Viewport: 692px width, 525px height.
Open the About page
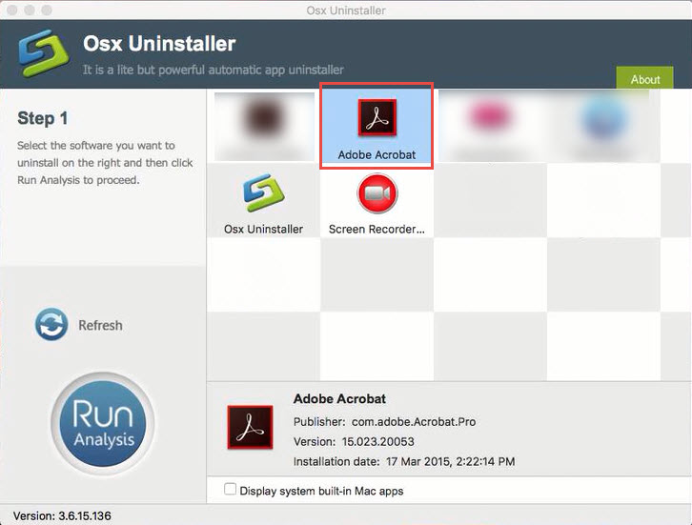point(645,79)
